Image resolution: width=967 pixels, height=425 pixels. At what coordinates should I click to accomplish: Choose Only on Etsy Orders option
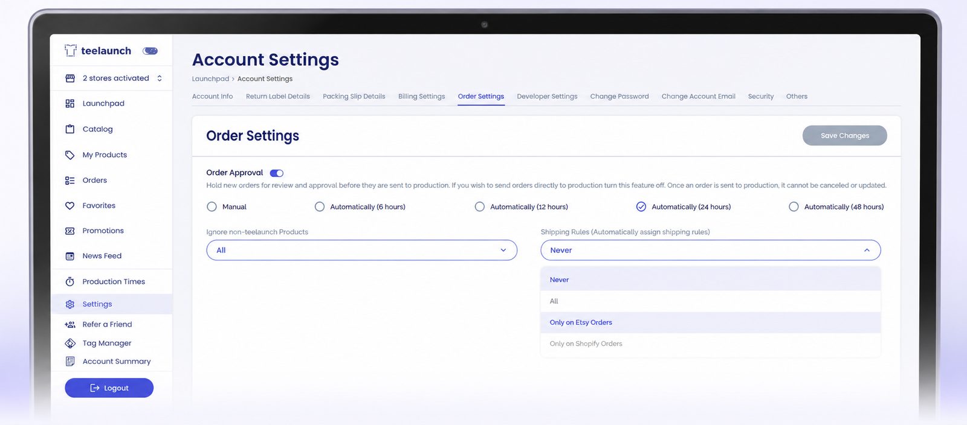pyautogui.click(x=711, y=322)
